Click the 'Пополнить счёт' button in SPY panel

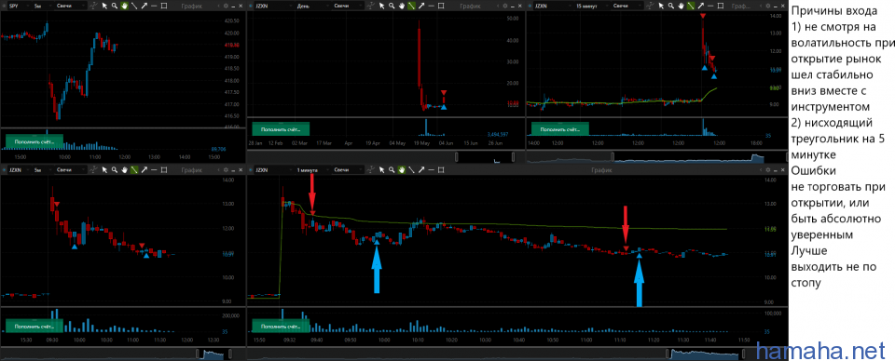pos(34,140)
